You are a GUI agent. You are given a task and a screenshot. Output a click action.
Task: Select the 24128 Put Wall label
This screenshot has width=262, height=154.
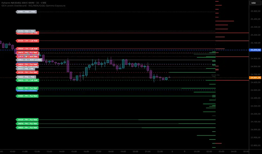click(x=27, y=120)
